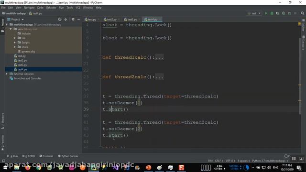Open the taskbar notification center icon
This screenshot has width=306, height=172.
299,168
